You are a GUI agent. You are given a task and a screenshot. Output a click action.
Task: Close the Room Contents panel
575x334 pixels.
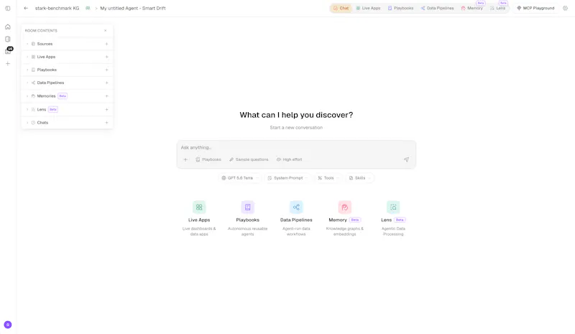point(105,30)
